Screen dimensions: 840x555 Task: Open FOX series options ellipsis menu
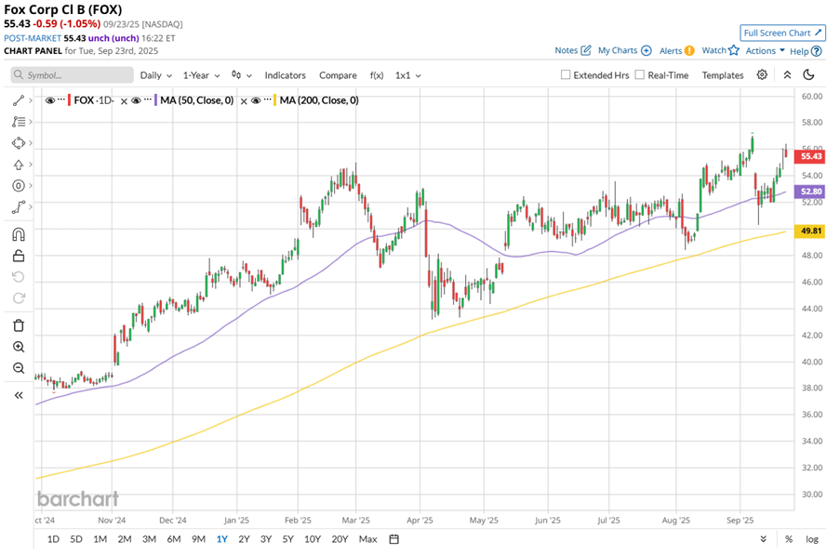61,100
